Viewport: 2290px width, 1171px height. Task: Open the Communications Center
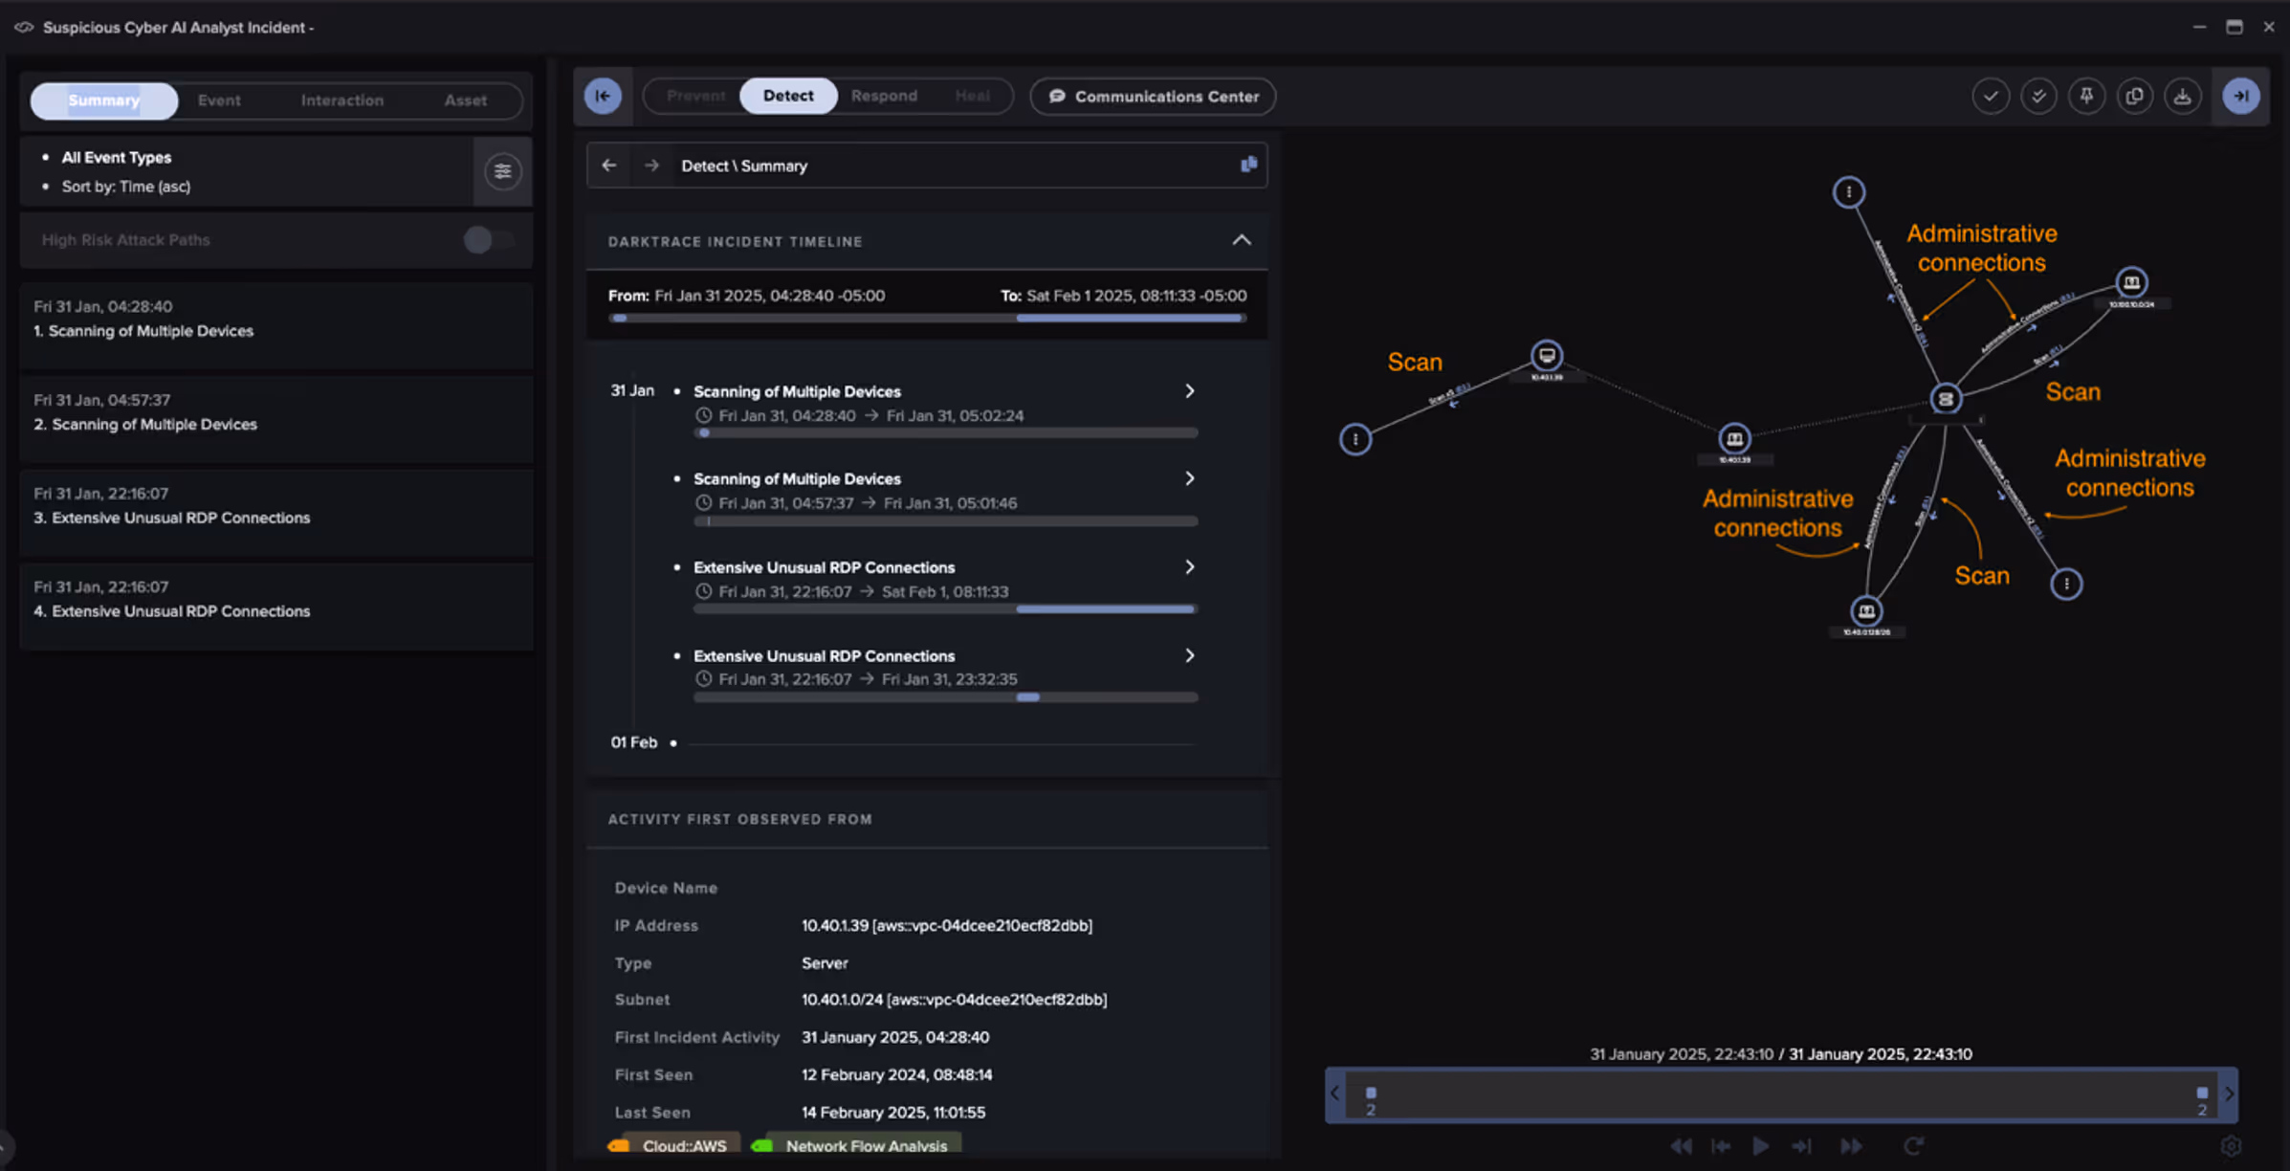tap(1153, 97)
